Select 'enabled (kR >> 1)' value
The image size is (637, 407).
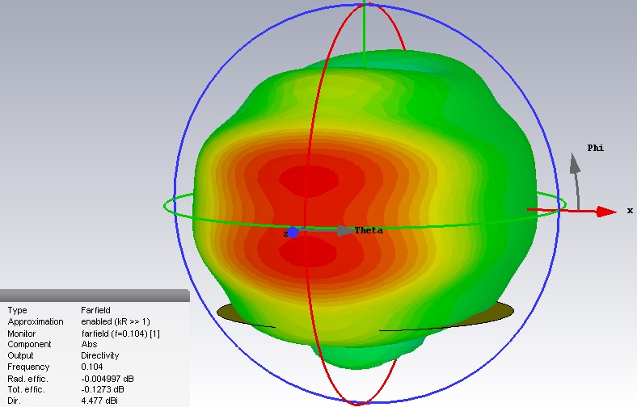[116, 321]
